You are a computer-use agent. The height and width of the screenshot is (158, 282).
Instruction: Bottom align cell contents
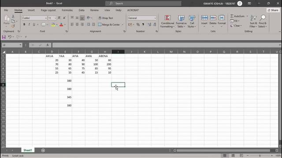coord(82,18)
